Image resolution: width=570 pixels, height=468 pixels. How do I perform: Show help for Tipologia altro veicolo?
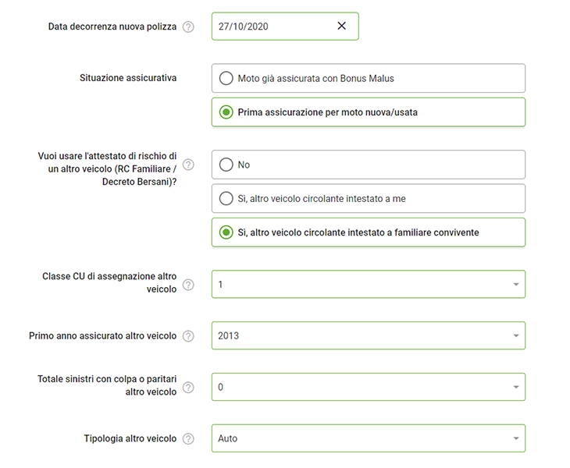coord(188,438)
